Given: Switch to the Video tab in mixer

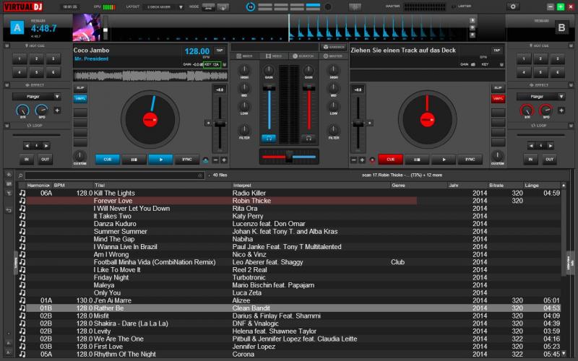Looking at the screenshot, I should (x=274, y=56).
